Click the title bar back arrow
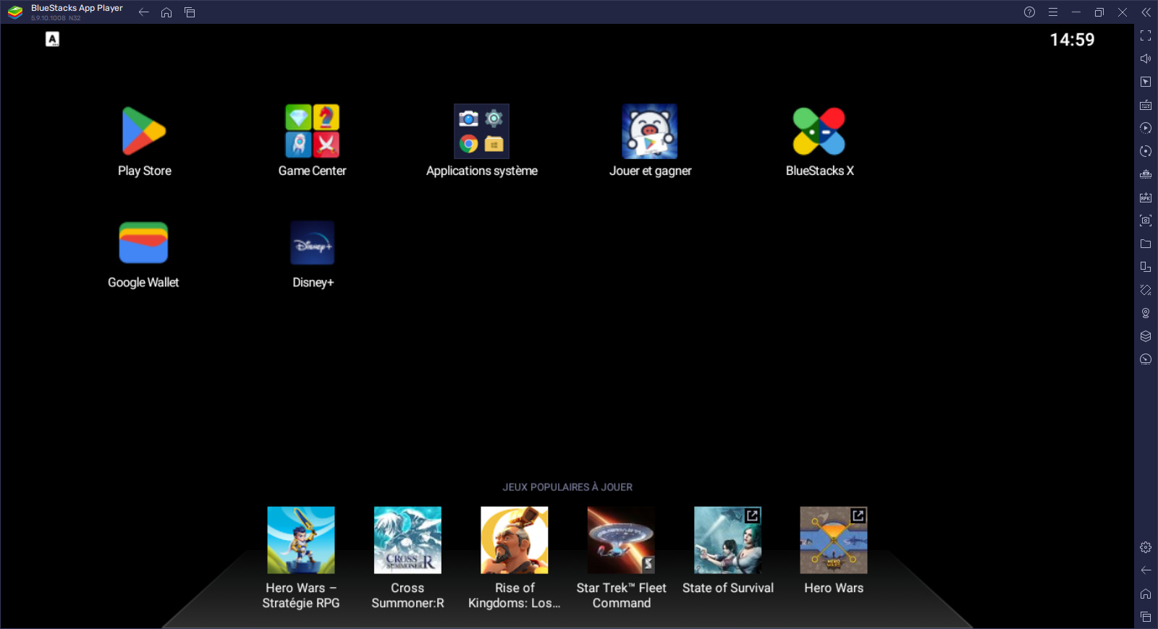 click(144, 12)
